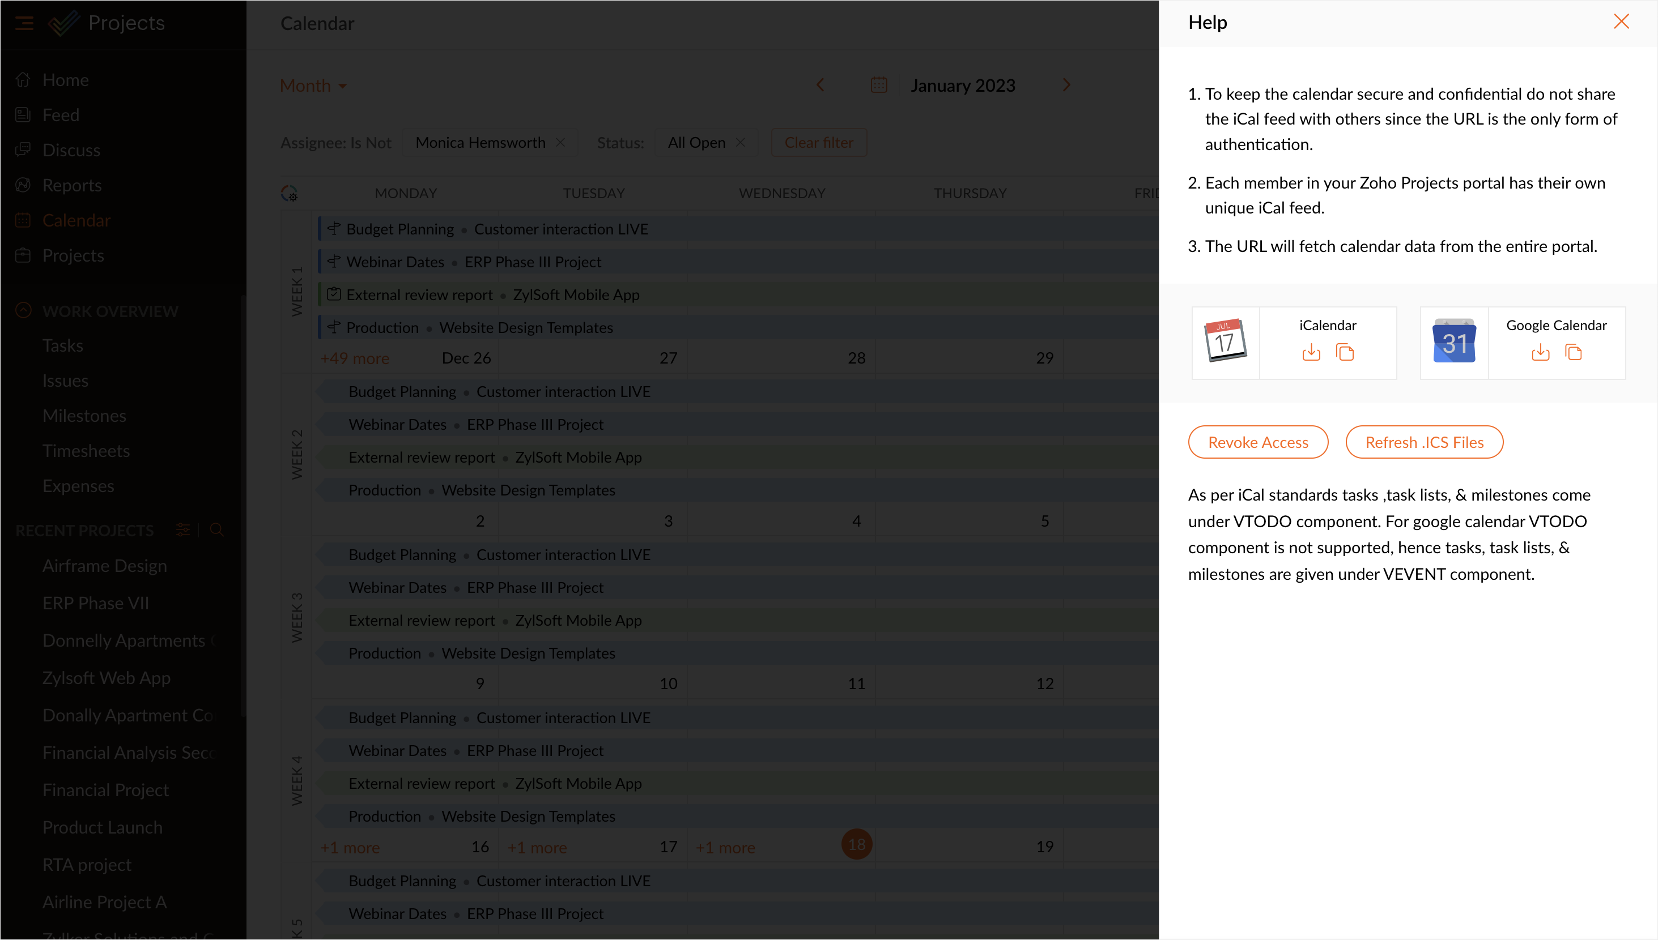Copy the iCalendar feed URL
1658x940 pixels.
tap(1345, 352)
